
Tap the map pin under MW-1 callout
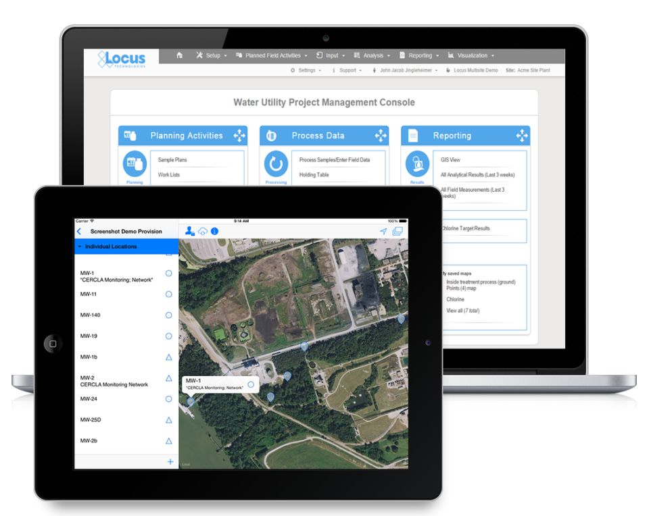point(191,401)
